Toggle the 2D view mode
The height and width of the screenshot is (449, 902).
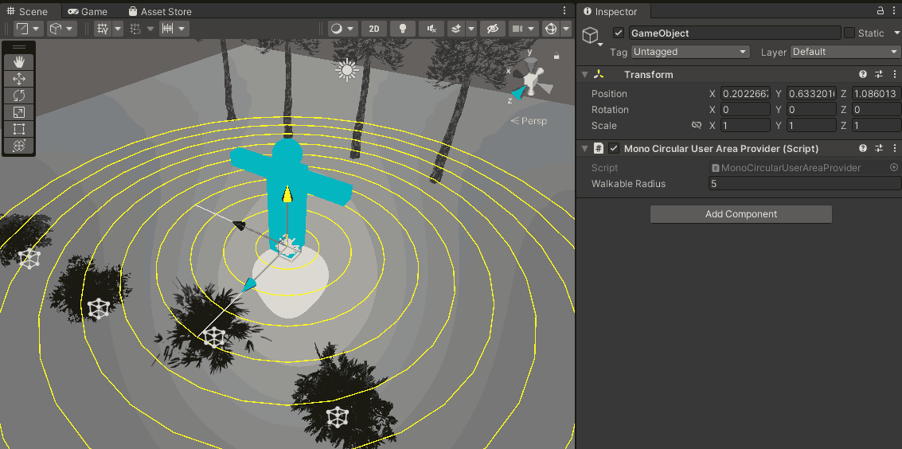point(373,29)
